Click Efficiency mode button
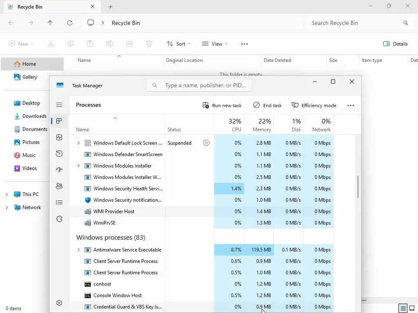The height and width of the screenshot is (313, 418). (314, 106)
